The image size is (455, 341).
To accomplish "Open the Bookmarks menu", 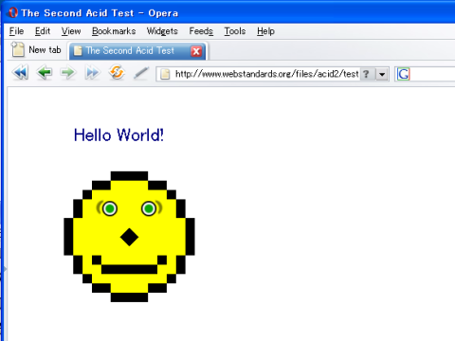I will click(114, 31).
